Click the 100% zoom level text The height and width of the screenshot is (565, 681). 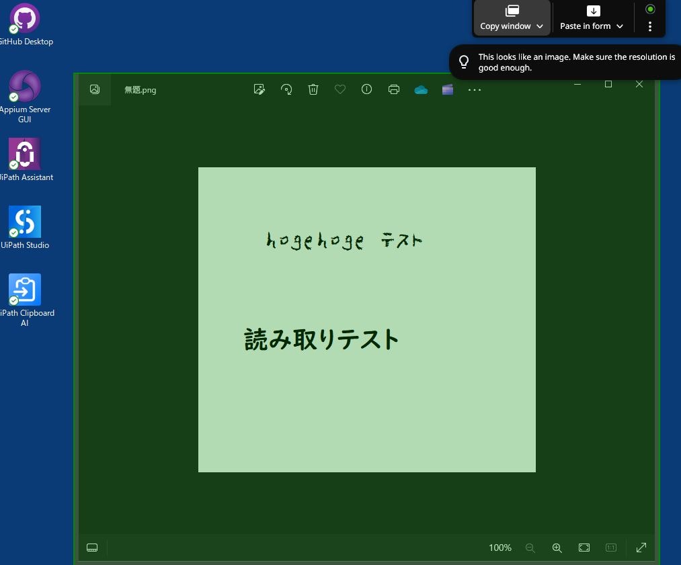click(500, 548)
